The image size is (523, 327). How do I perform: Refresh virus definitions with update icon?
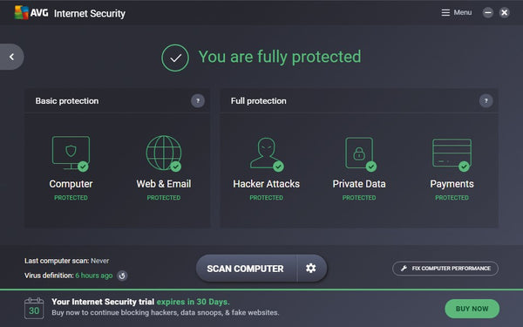[x=122, y=276]
